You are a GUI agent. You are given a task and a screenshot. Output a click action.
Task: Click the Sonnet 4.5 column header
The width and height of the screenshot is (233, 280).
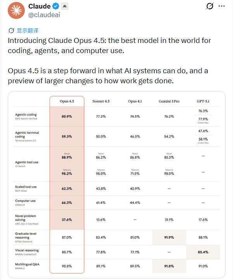pyautogui.click(x=101, y=101)
